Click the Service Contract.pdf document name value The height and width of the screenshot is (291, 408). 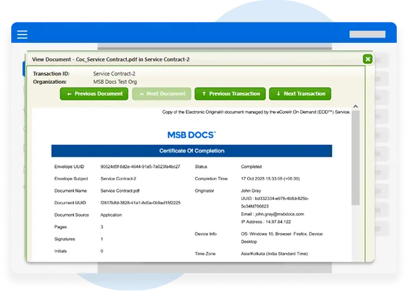[x=120, y=191]
